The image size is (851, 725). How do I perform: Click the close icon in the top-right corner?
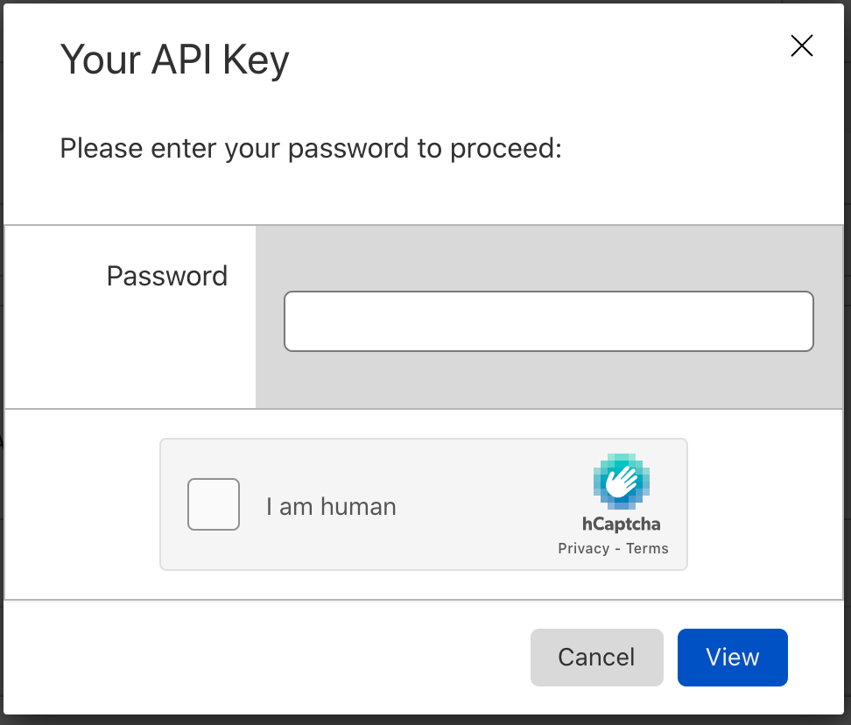click(801, 46)
